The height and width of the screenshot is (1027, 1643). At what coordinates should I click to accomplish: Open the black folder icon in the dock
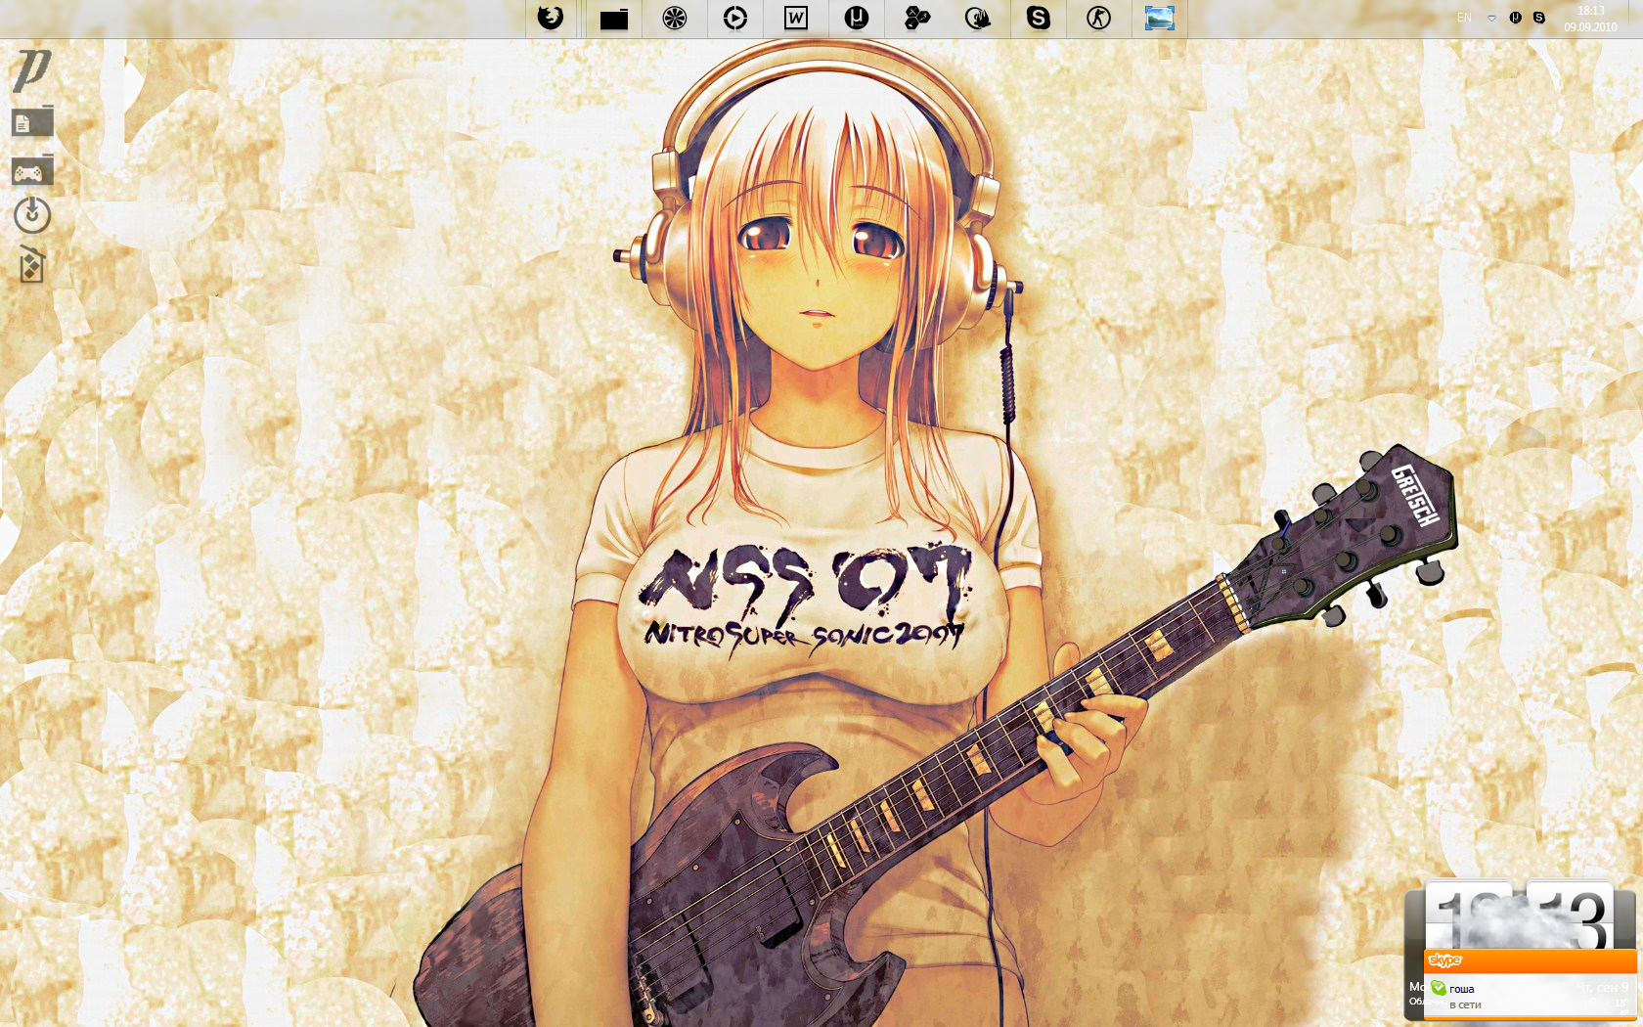pos(614,19)
